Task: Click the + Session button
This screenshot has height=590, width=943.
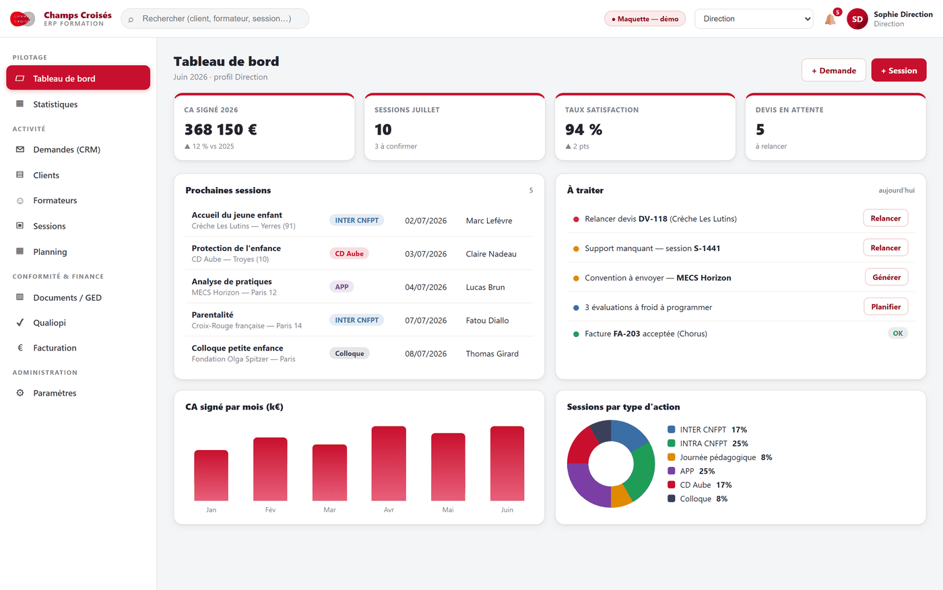Action: pyautogui.click(x=899, y=71)
